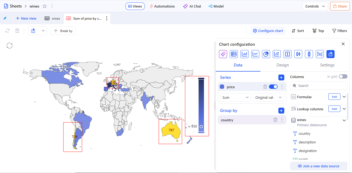
Task: Click the Share button
Action: click(340, 6)
